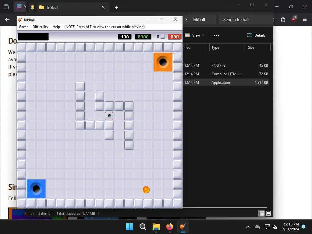Open the browser extensions puzzle icon

click(x=283, y=19)
